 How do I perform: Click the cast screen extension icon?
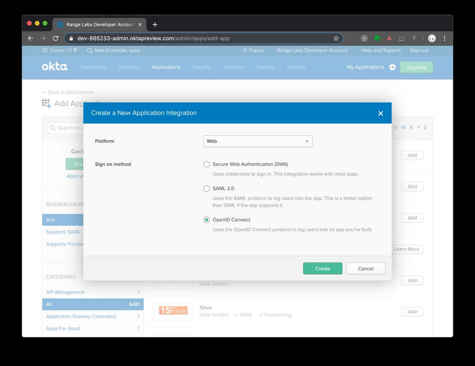click(x=401, y=38)
